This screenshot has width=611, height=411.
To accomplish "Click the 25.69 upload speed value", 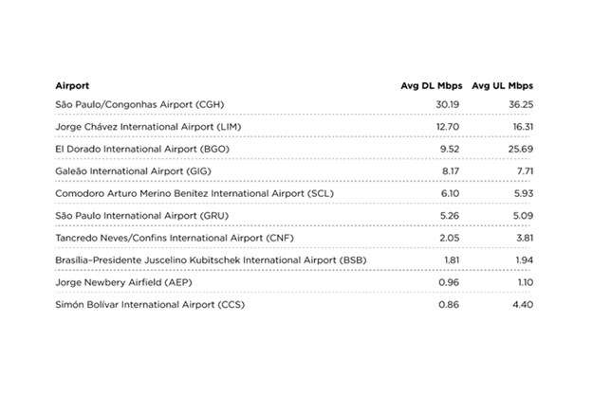I will coord(518,149).
